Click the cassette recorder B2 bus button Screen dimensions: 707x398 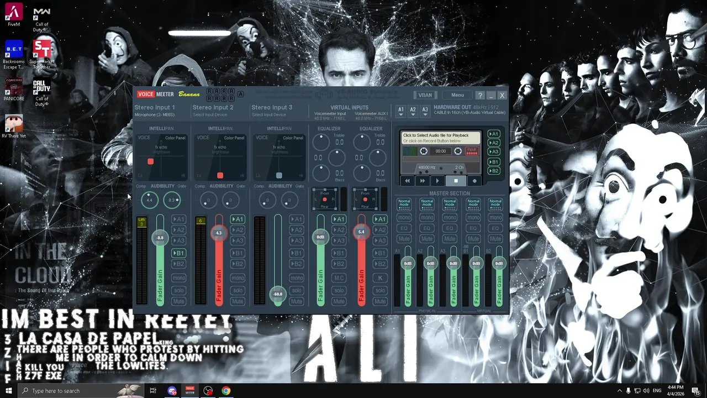point(494,171)
